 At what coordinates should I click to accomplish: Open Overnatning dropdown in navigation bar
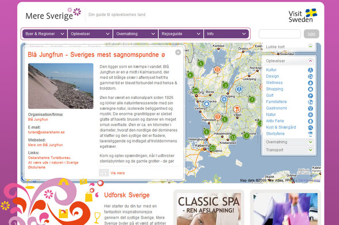(135, 34)
